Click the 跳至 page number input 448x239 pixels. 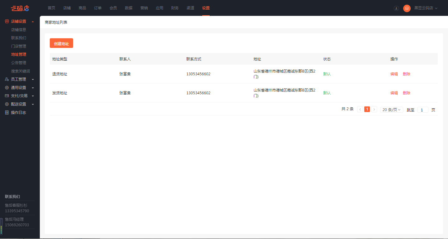(422, 110)
